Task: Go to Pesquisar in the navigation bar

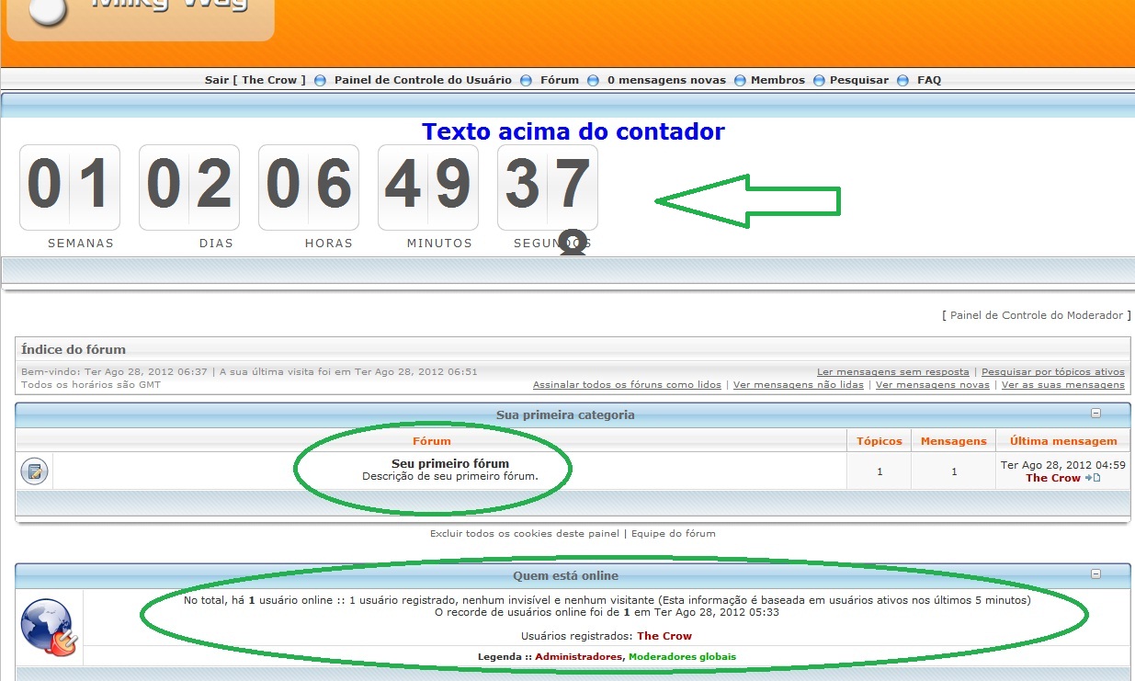Action: 858,80
